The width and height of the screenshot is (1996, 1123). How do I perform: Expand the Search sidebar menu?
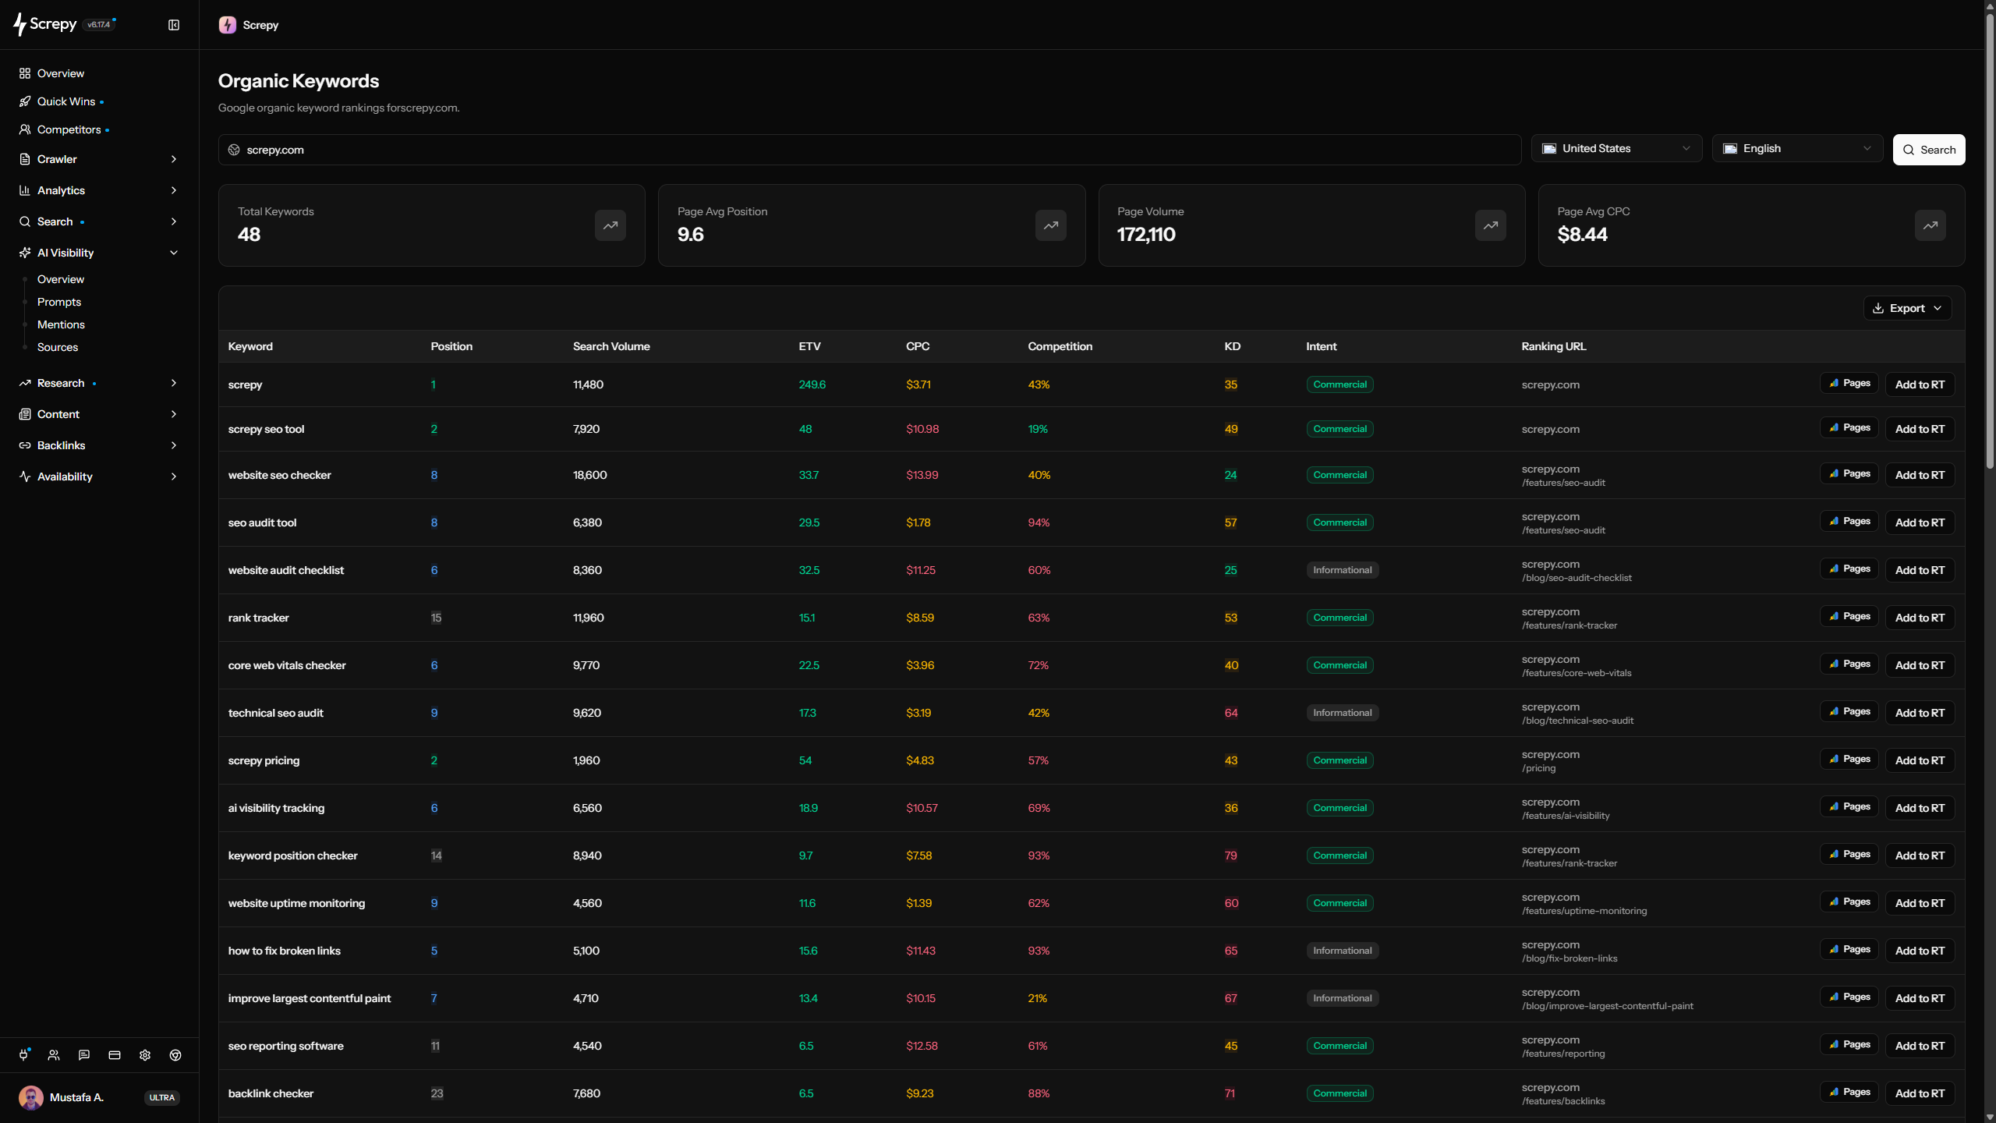point(99,221)
